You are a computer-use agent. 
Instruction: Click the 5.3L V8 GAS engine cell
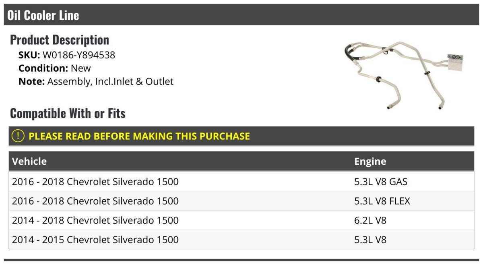click(x=381, y=182)
